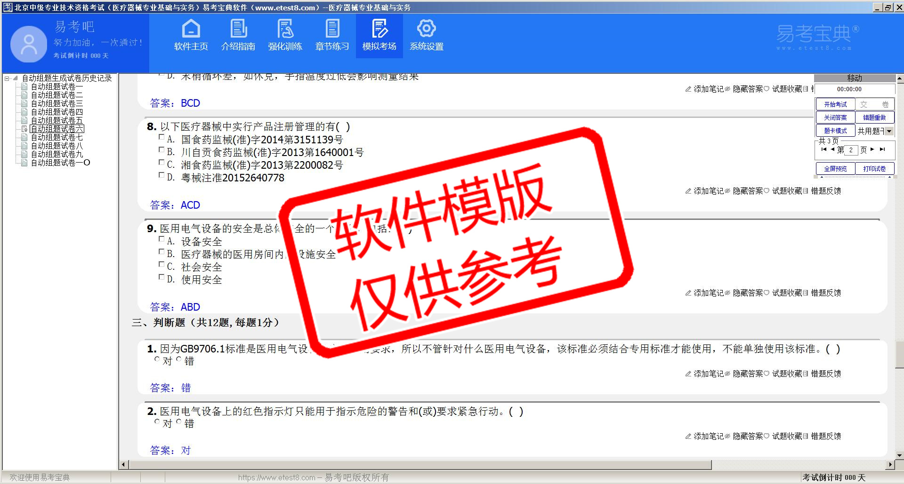The image size is (904, 484).
Task: Open 系统设置 gear icon
Action: coord(426,35)
